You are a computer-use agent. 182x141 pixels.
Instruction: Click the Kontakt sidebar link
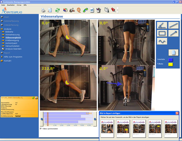(8, 61)
